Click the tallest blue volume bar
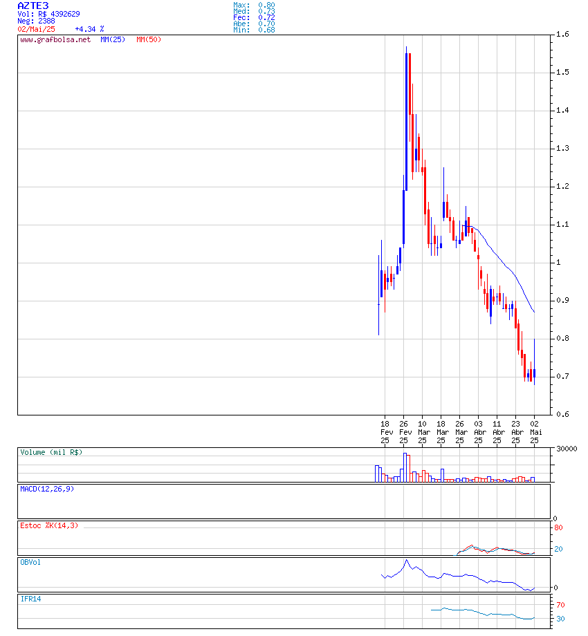 click(405, 467)
